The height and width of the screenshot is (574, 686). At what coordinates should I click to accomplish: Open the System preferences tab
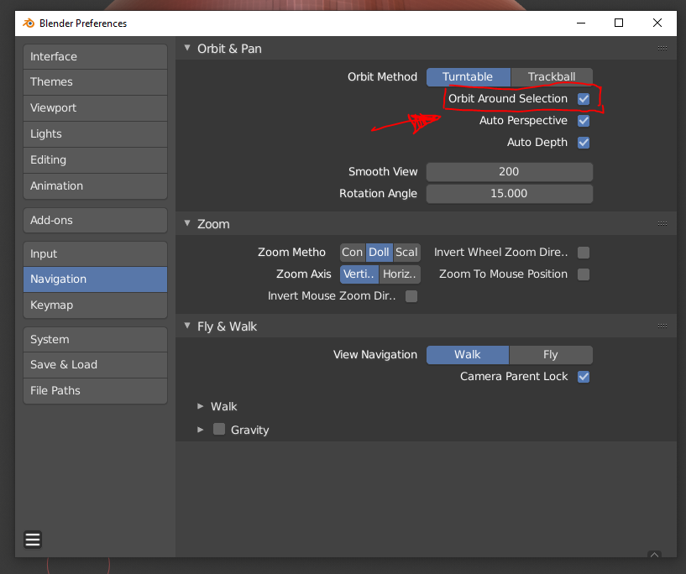tap(96, 340)
